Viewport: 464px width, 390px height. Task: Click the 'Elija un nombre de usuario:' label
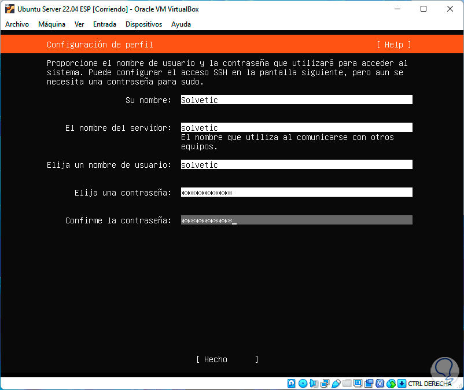click(x=109, y=165)
